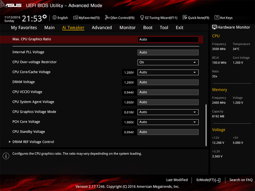Select the Ai Tweaker tab
This screenshot has height=191, width=255.
coord(73,28)
